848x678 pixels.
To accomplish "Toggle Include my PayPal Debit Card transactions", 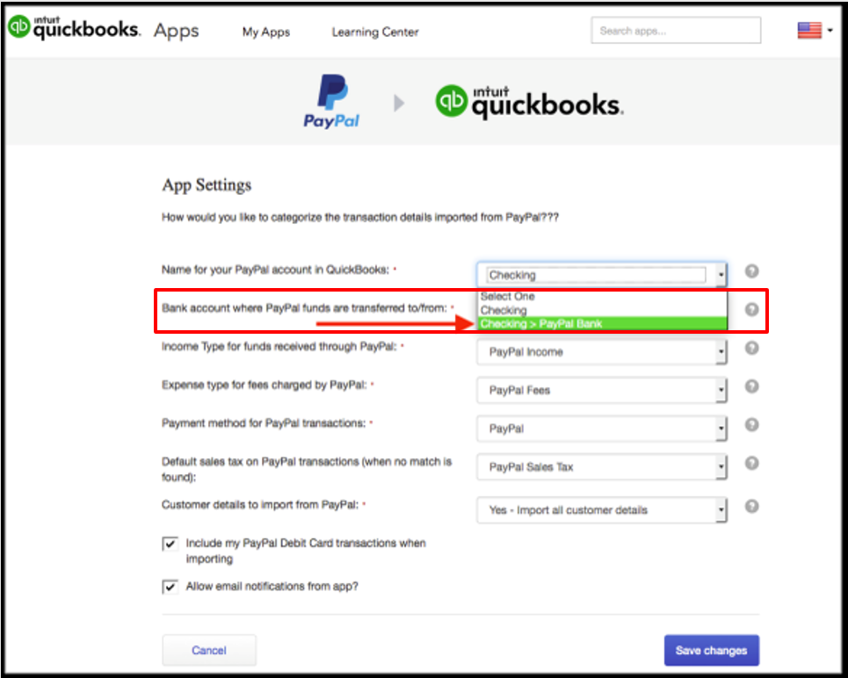I will [x=170, y=544].
